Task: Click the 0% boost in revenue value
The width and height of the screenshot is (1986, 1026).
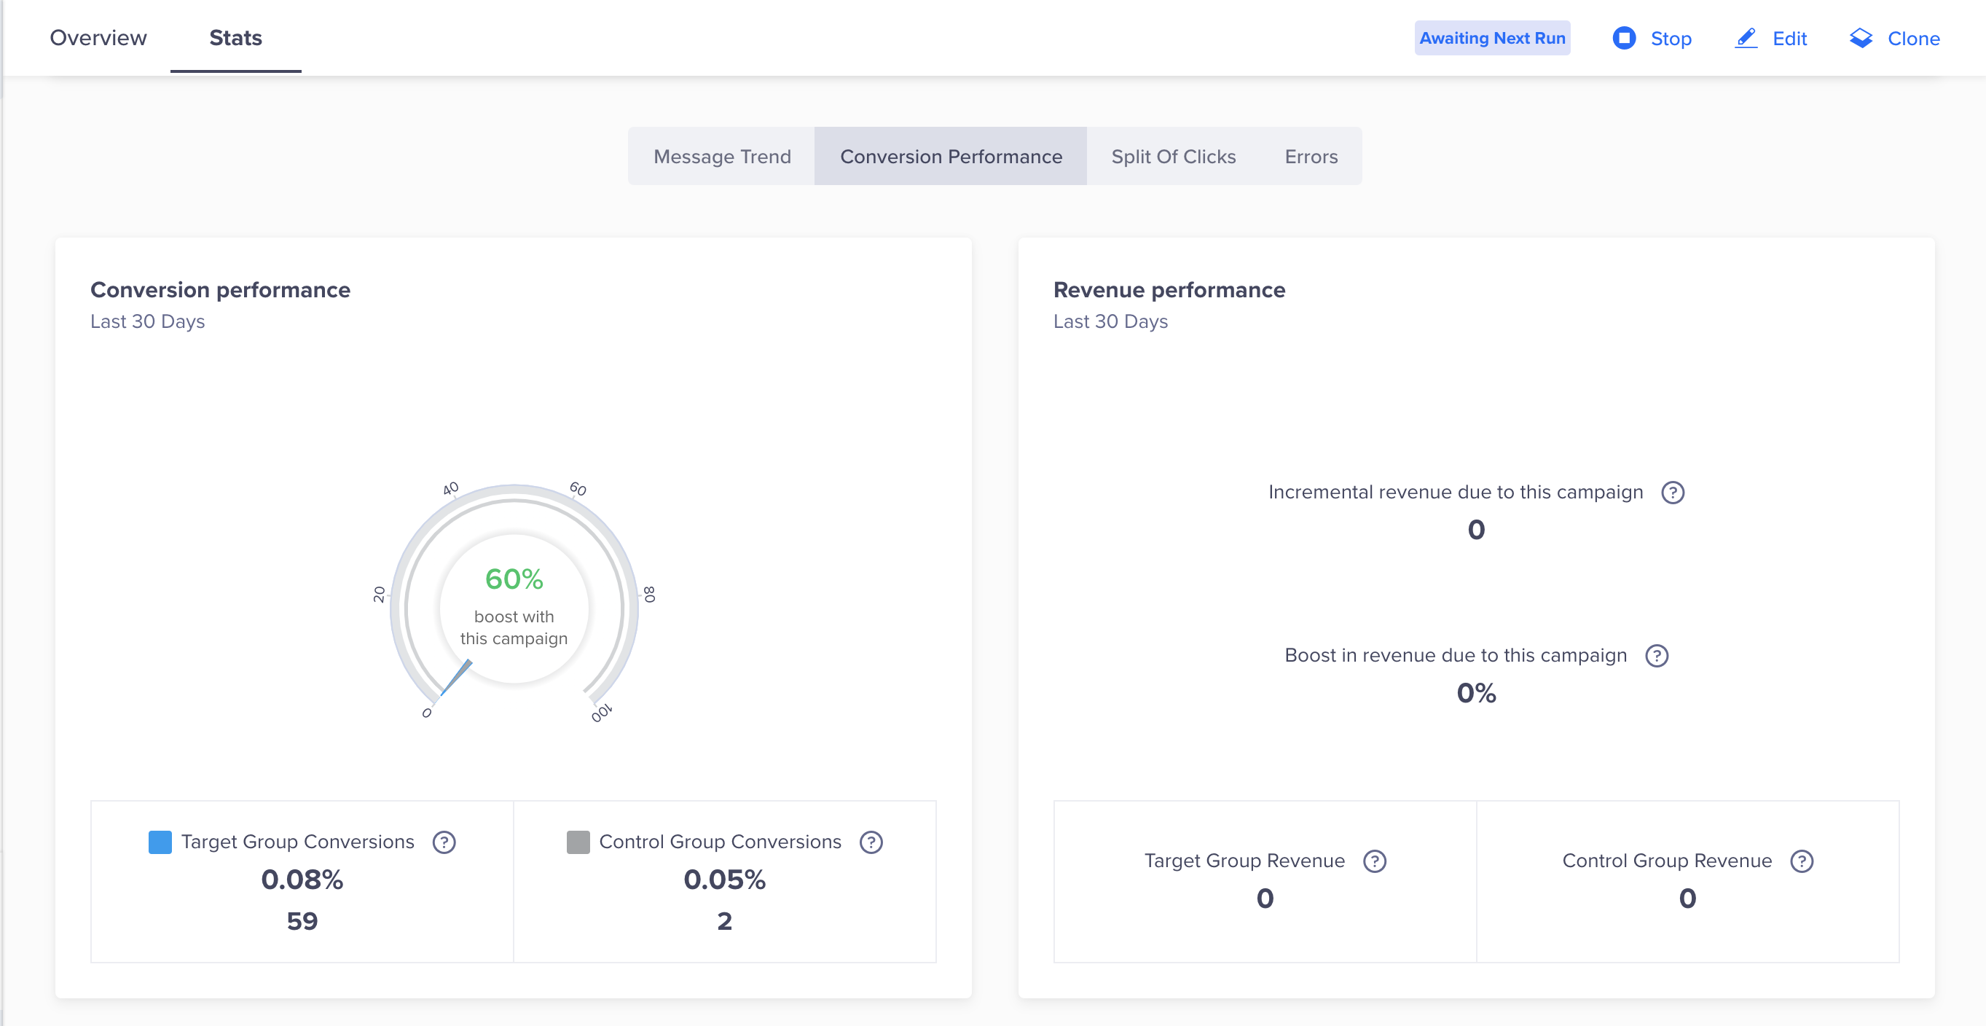Action: point(1477,693)
